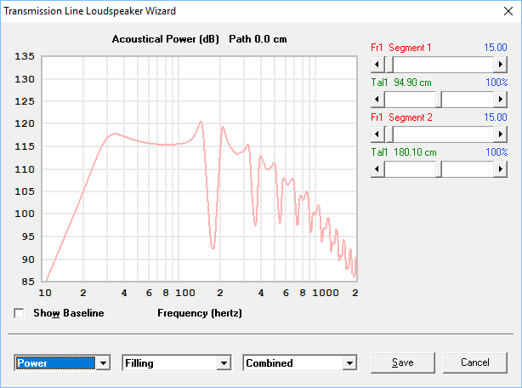Click the Tal1 180.10 cm slider thumb
This screenshot has width=522, height=388.
tap(439, 168)
